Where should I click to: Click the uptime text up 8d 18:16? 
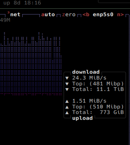22,3
